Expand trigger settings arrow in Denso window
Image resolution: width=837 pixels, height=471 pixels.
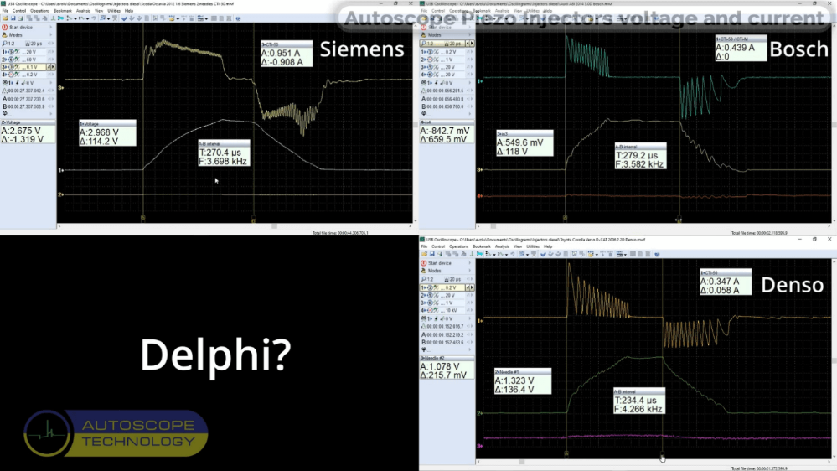[x=471, y=317]
